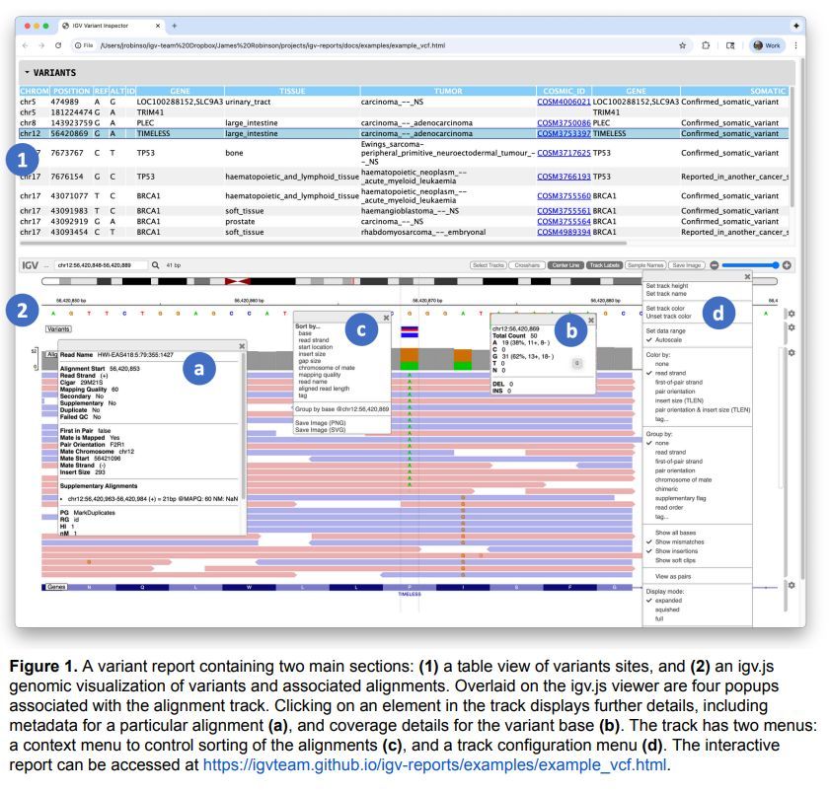Select expanded display mode

coord(668,601)
